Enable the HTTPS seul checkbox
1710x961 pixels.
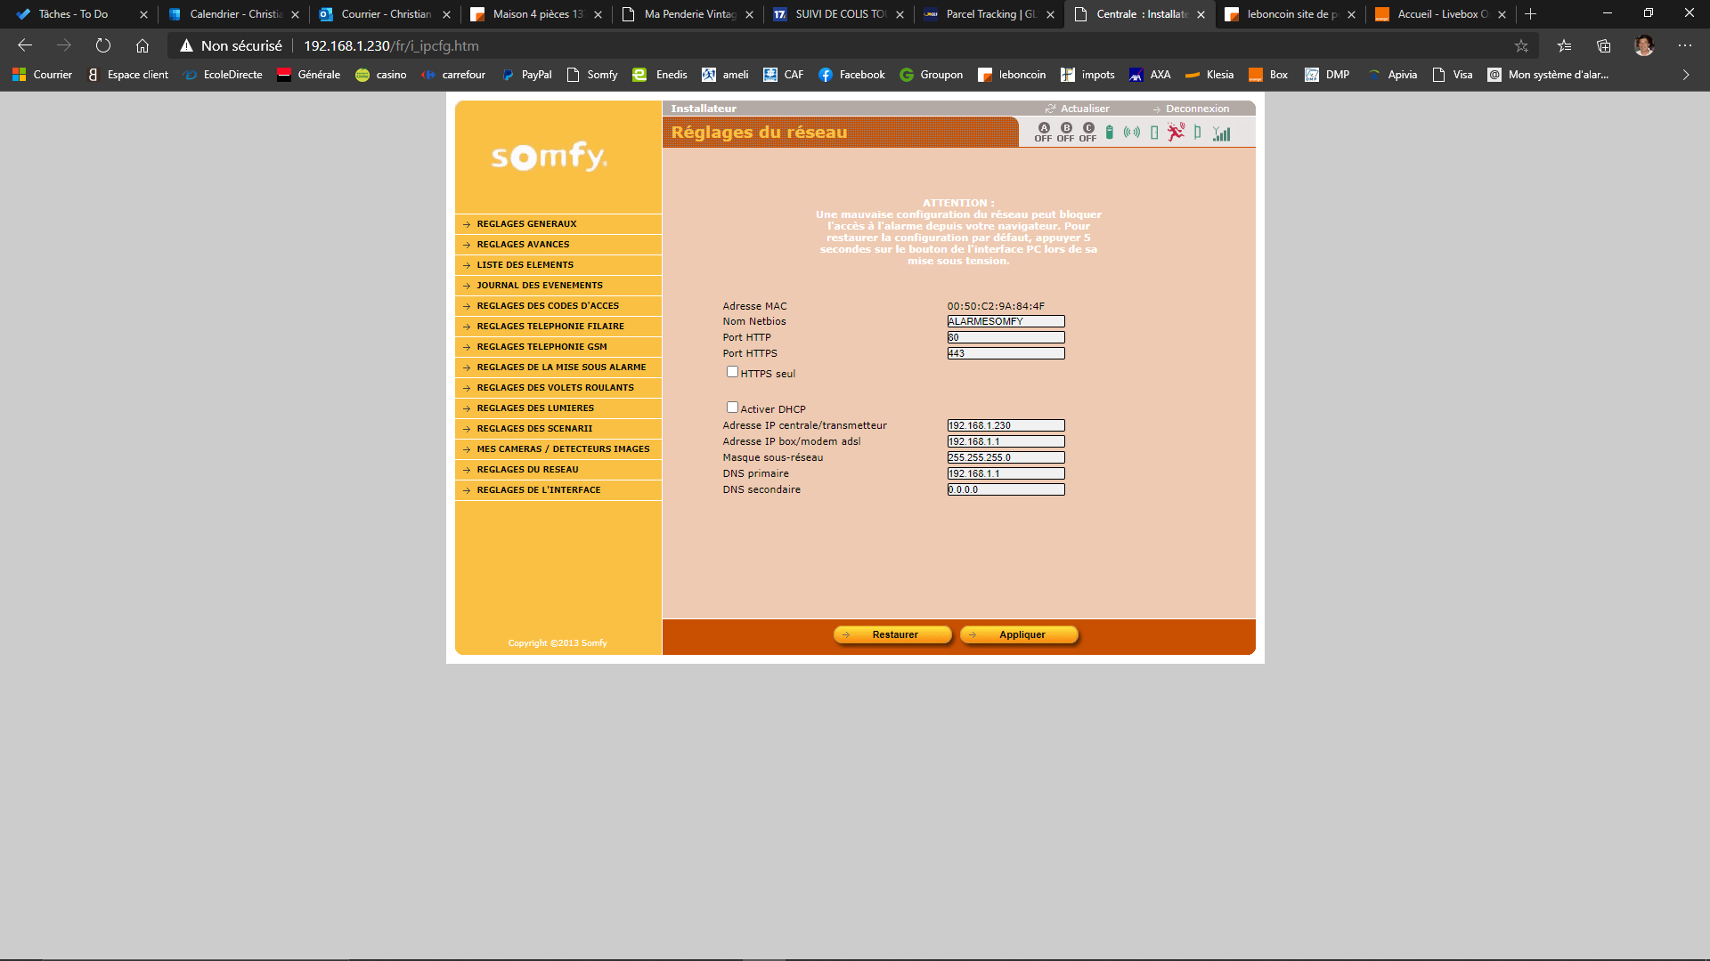point(732,372)
